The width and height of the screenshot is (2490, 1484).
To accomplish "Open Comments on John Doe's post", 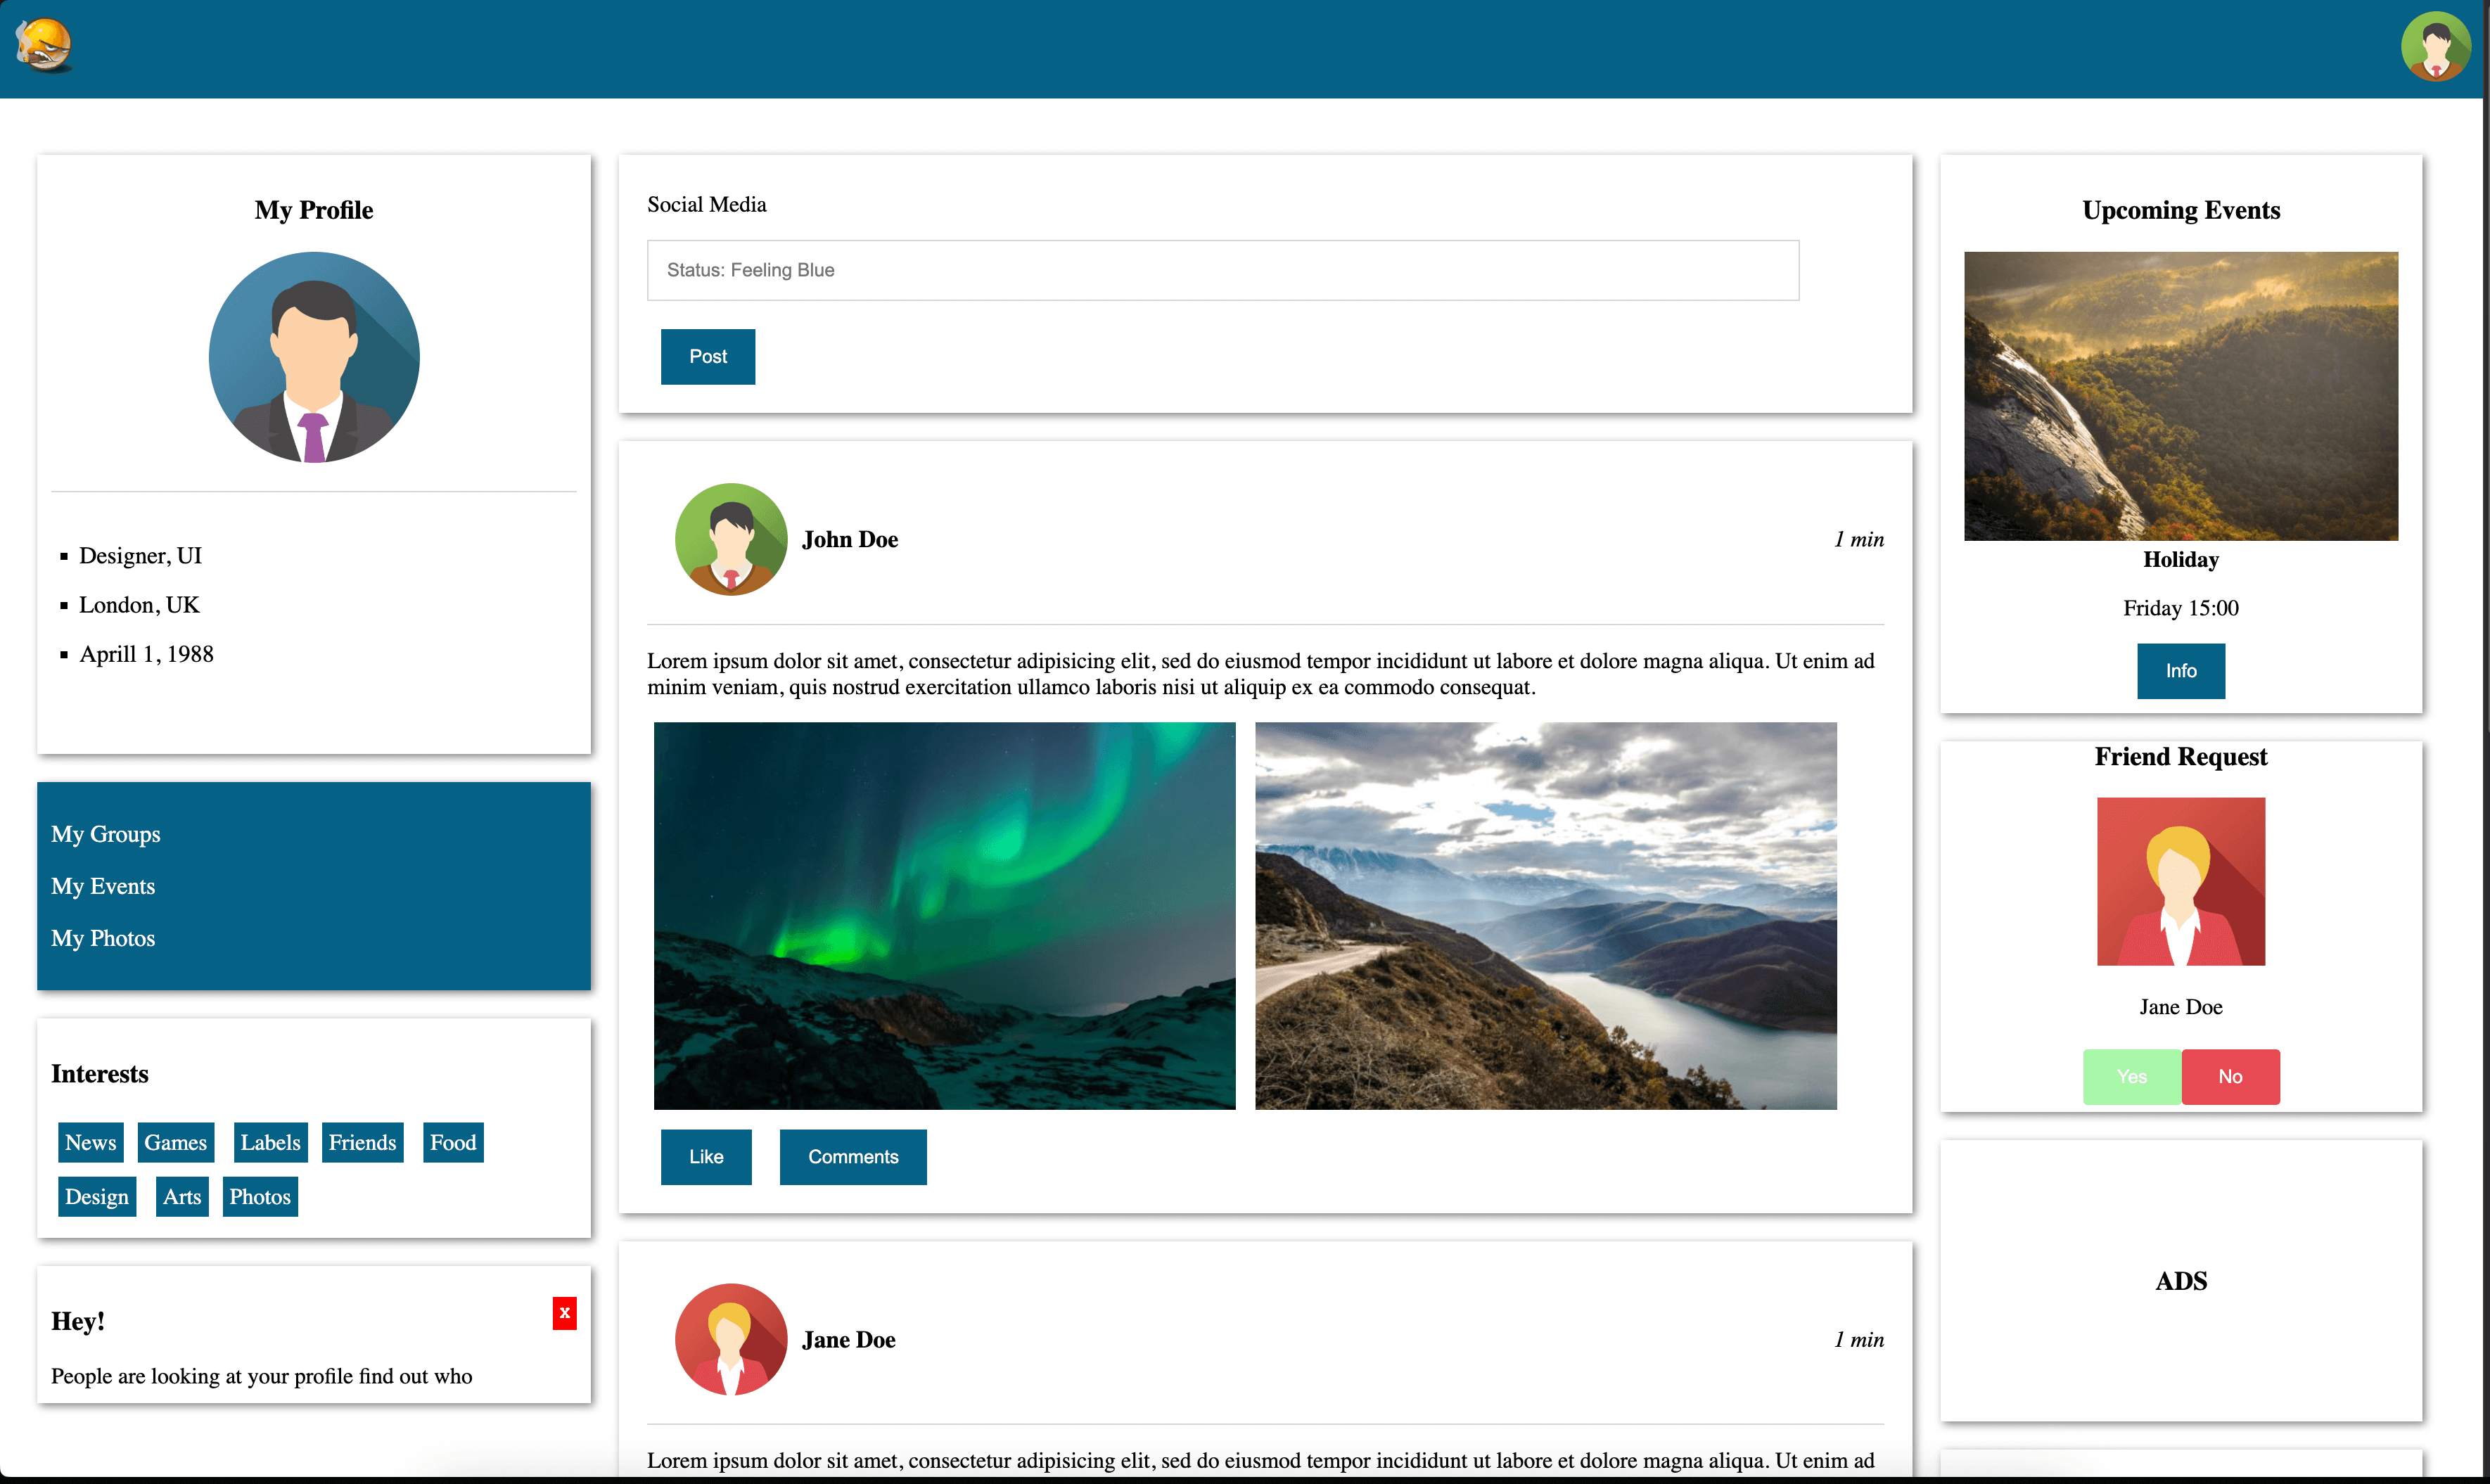I will click(853, 1157).
